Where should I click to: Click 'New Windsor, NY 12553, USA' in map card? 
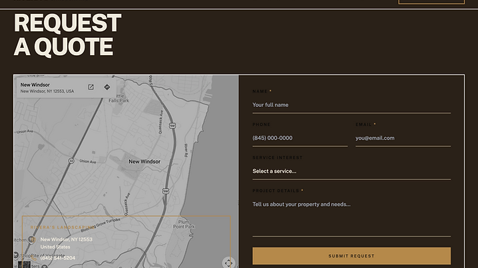tap(47, 91)
